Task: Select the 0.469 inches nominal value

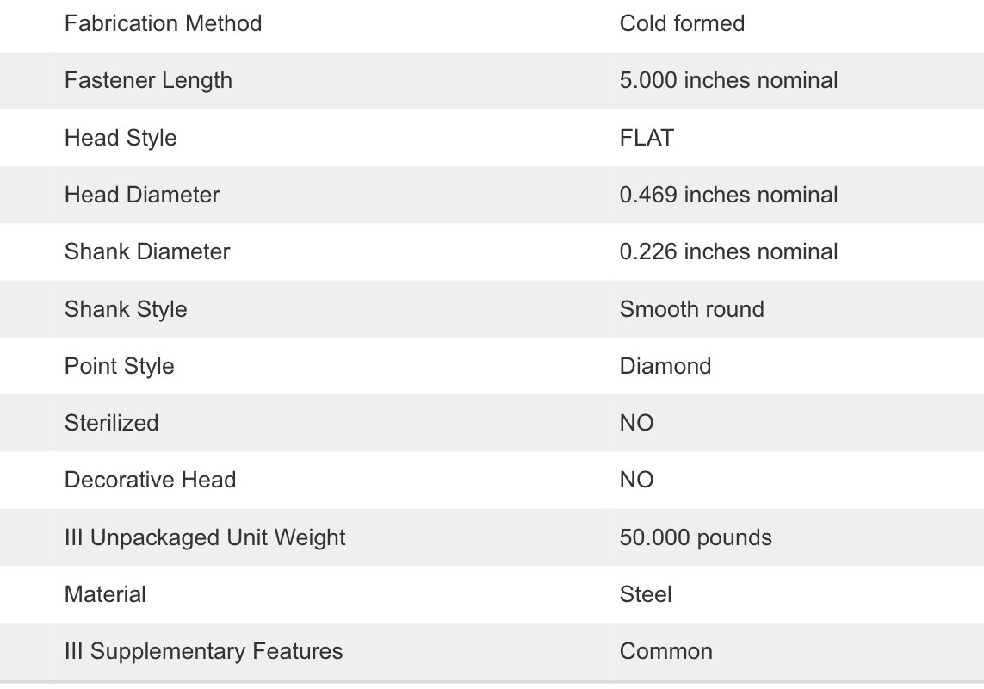Action: coord(728,195)
